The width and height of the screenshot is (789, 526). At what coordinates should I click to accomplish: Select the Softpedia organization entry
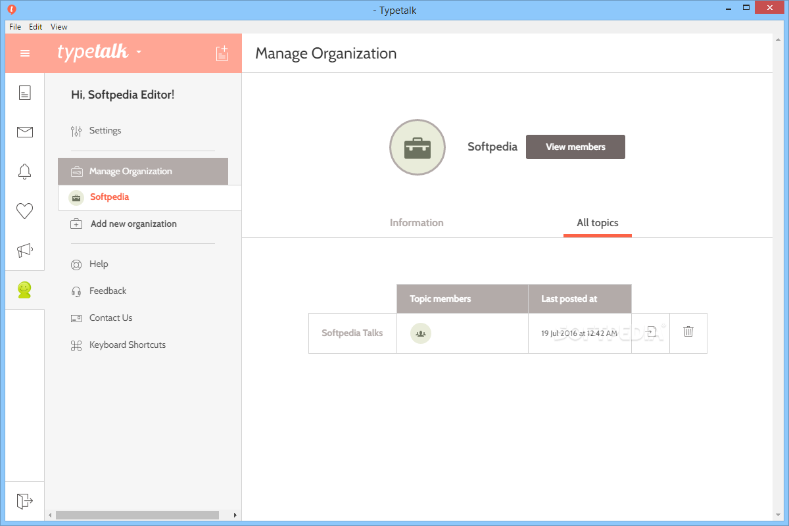[x=149, y=198]
